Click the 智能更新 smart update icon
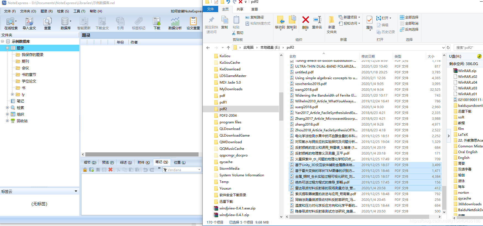Screen dimensions: 483x226 (x=84, y=23)
